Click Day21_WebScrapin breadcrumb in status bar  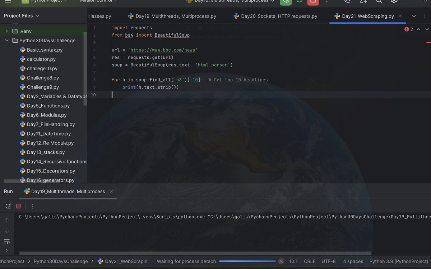(x=122, y=261)
